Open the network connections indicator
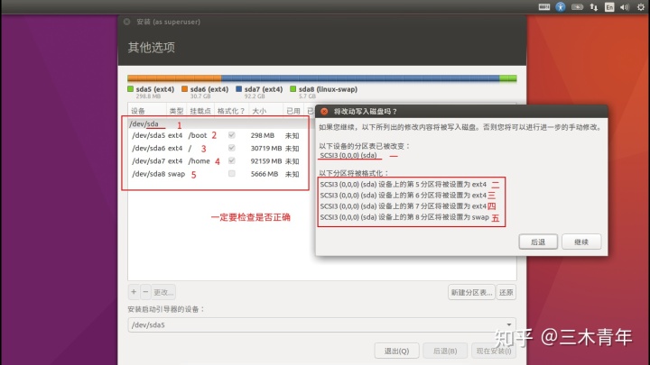The height and width of the screenshot is (365, 650). [594, 7]
